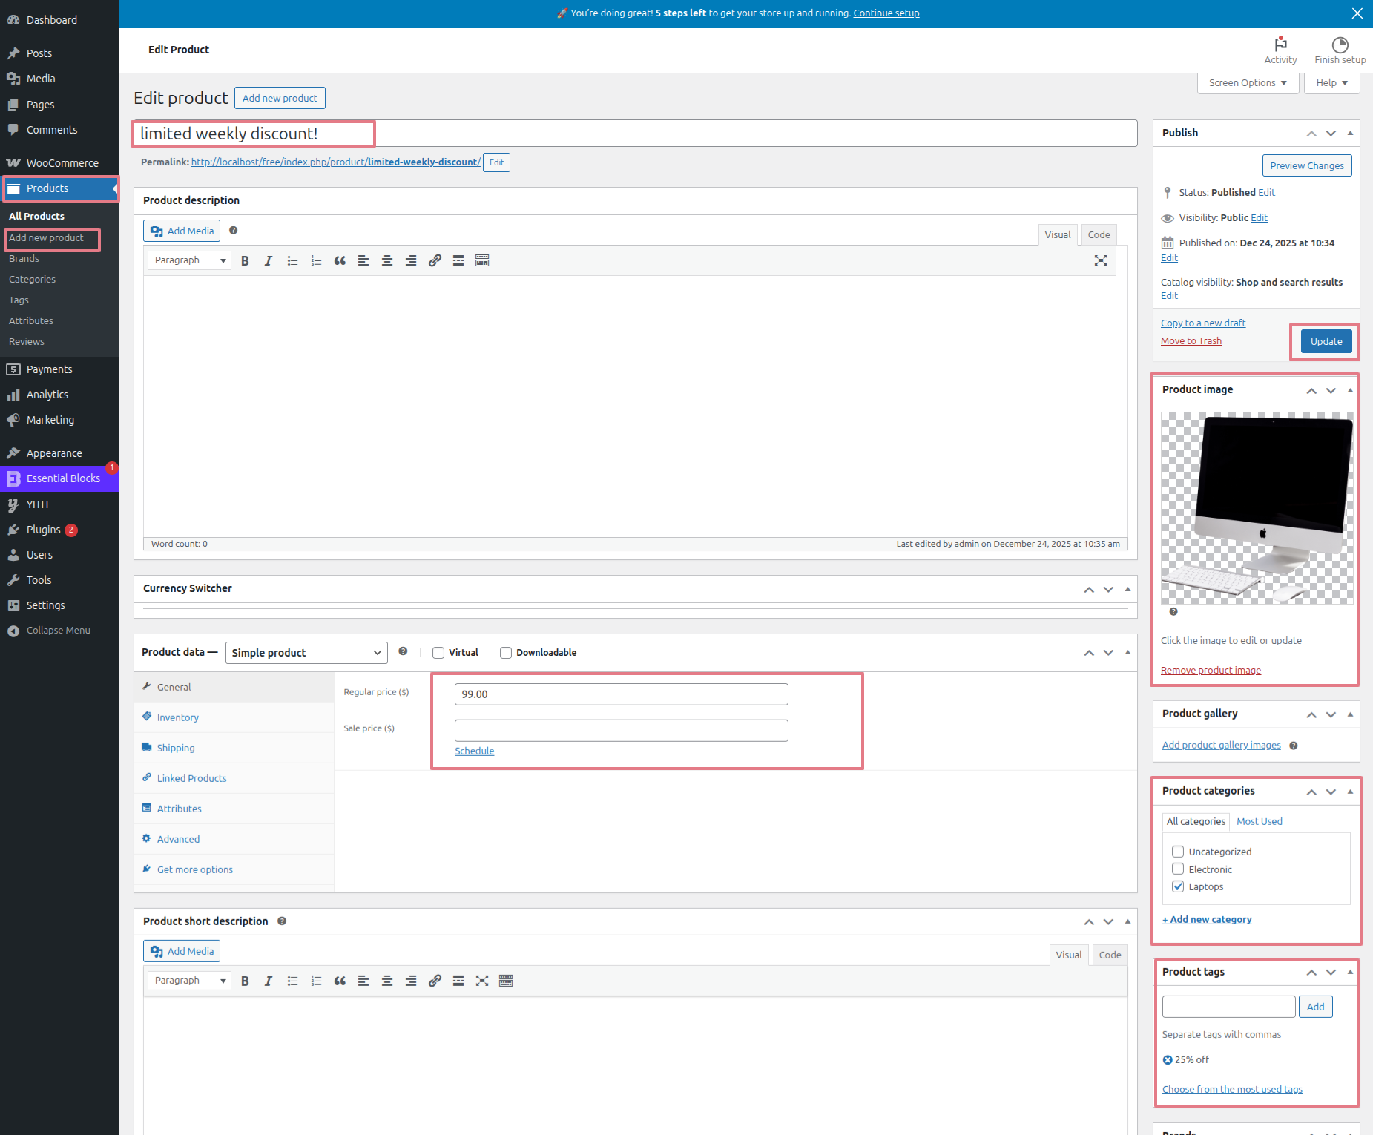Image resolution: width=1373 pixels, height=1135 pixels.
Task: Insert a blockquote in product description
Action: 340,260
